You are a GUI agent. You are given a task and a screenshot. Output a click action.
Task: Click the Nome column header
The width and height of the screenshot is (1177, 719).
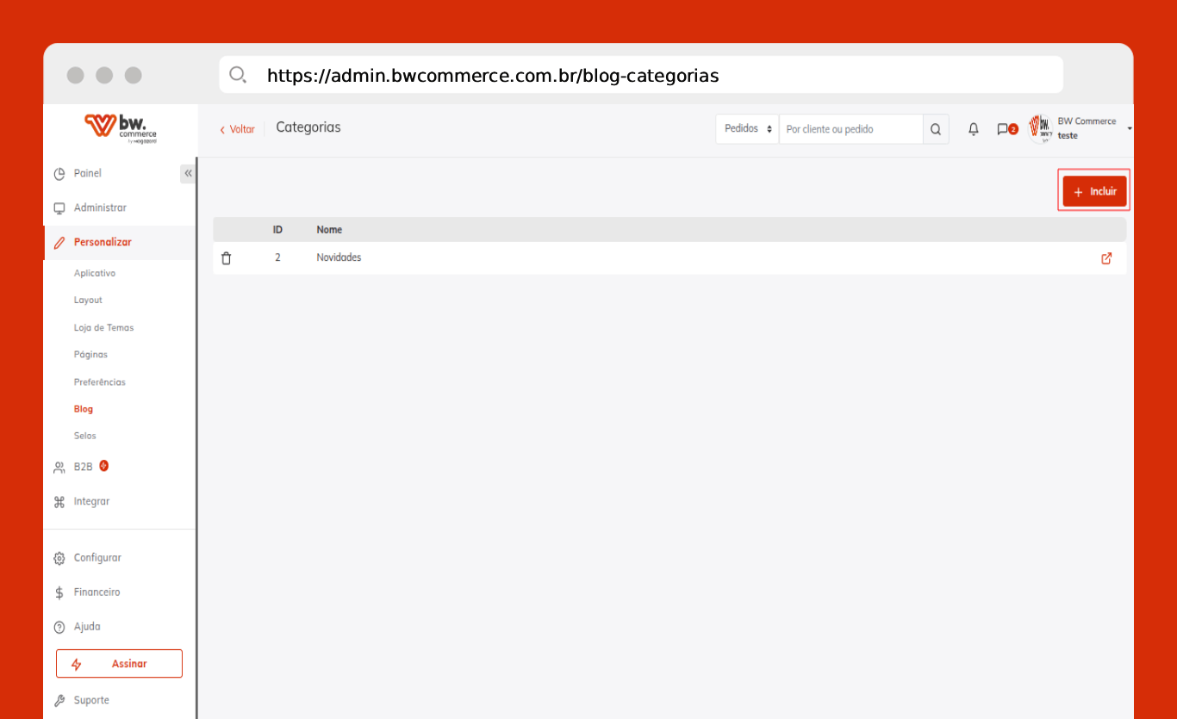point(329,230)
